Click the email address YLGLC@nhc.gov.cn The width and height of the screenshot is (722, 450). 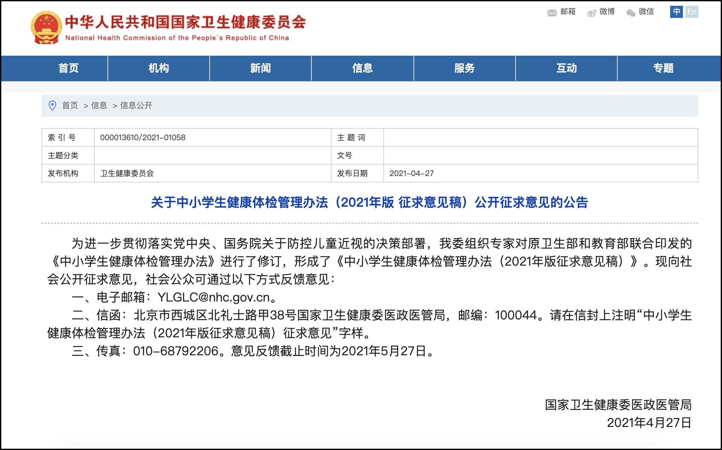click(x=214, y=297)
